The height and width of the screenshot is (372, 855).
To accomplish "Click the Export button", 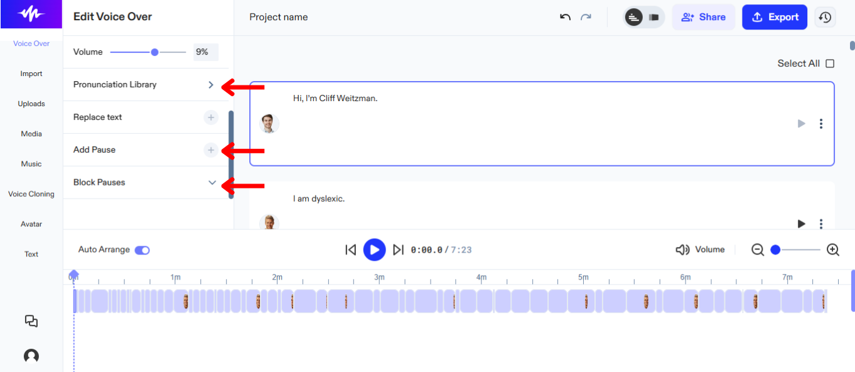I will [774, 17].
